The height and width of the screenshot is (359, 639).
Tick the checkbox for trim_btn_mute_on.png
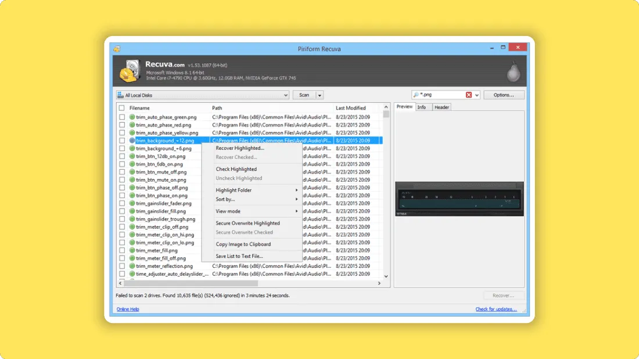[122, 179]
